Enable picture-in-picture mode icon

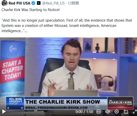click(x=126, y=111)
